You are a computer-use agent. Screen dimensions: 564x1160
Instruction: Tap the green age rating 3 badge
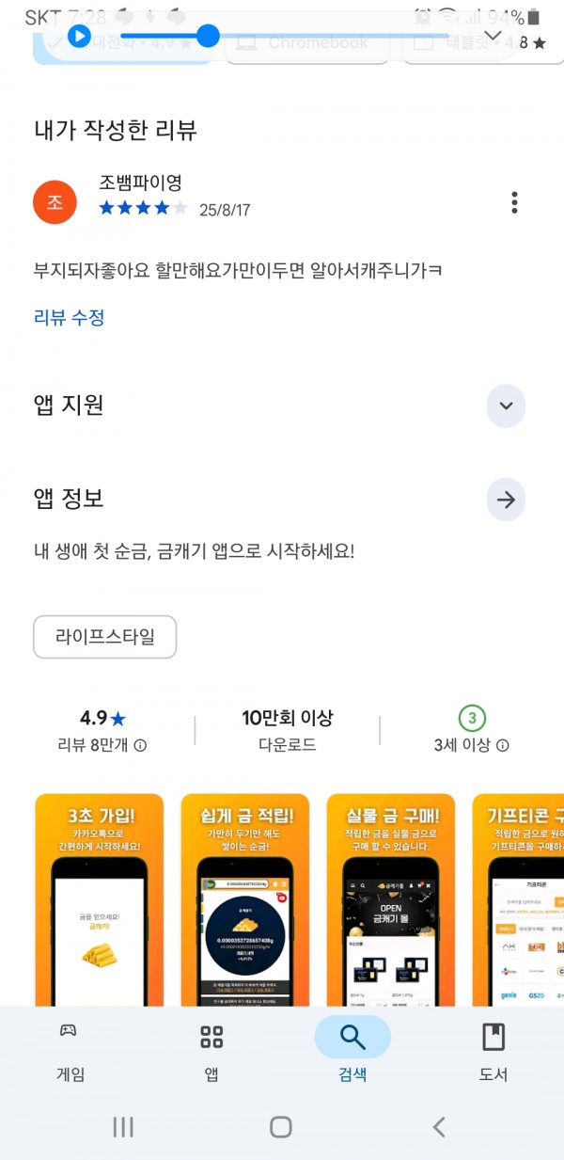pos(472,719)
